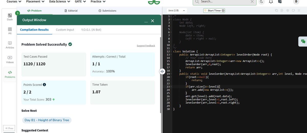Switch to the Problem tab
The image size is (307, 133).
(34, 11)
